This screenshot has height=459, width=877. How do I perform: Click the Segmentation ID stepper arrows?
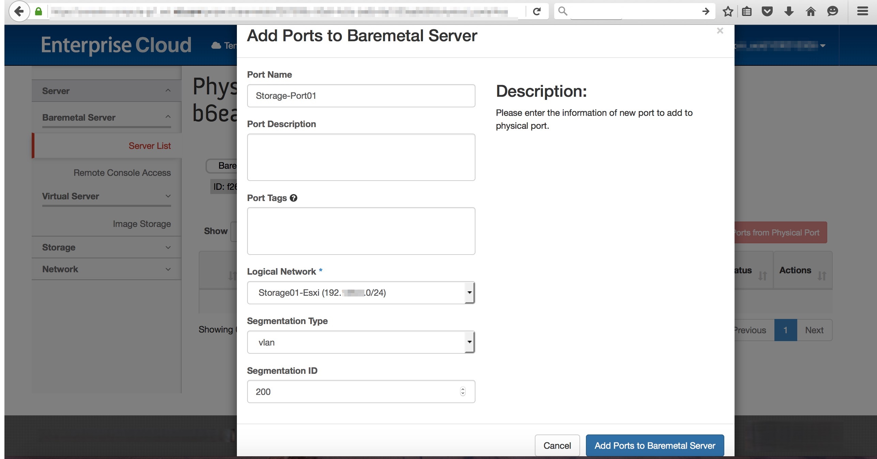[463, 392]
